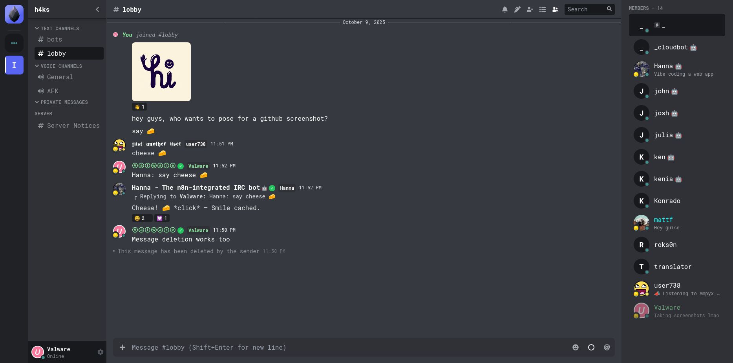Screen dimensions: 733x363
Task: Join the General voice channel
Action: pyautogui.click(x=60, y=77)
